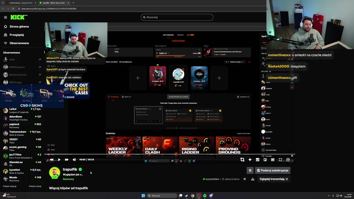Open Obserwowane in the sidebar

coord(17,43)
